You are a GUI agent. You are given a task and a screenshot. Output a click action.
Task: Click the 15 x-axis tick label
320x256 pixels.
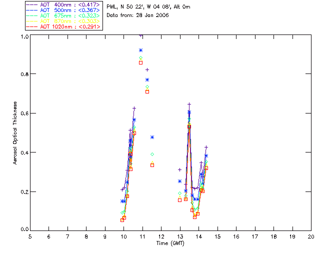coord(217,236)
